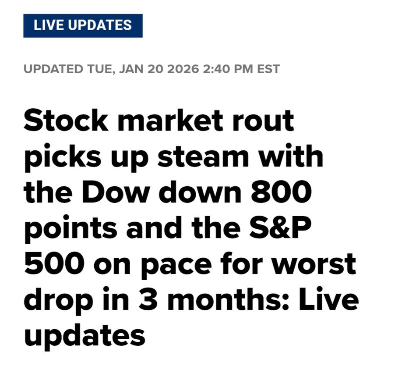Open the 'Stock market rout' headline link
Viewport: 402px width, 366px height.
pyautogui.click(x=159, y=121)
